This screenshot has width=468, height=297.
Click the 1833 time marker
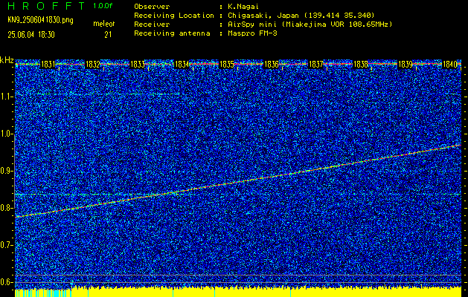tap(138, 64)
